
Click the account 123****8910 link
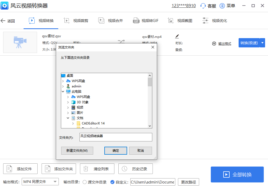point(184,6)
